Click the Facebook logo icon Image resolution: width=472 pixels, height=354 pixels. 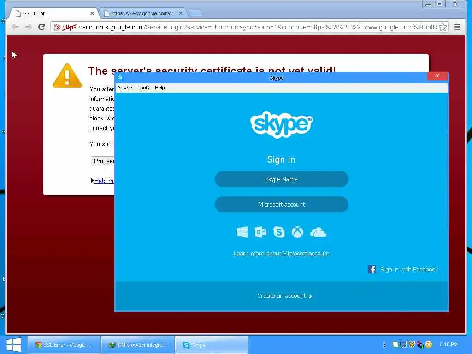coord(372,269)
